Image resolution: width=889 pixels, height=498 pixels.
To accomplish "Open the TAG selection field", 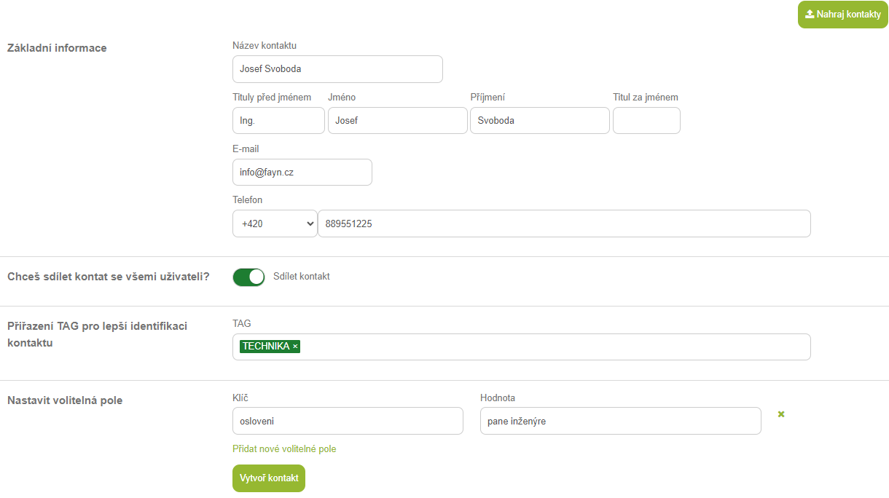I will [554, 347].
